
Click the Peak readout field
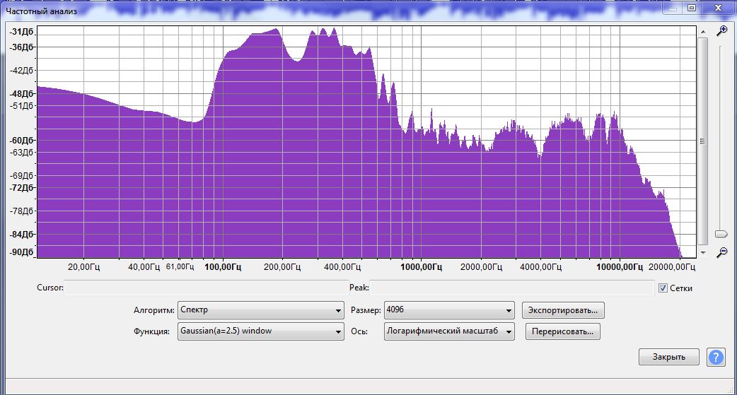(511, 288)
